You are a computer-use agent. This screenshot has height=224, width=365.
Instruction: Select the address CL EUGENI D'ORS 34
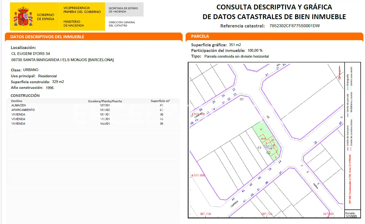(x=31, y=54)
